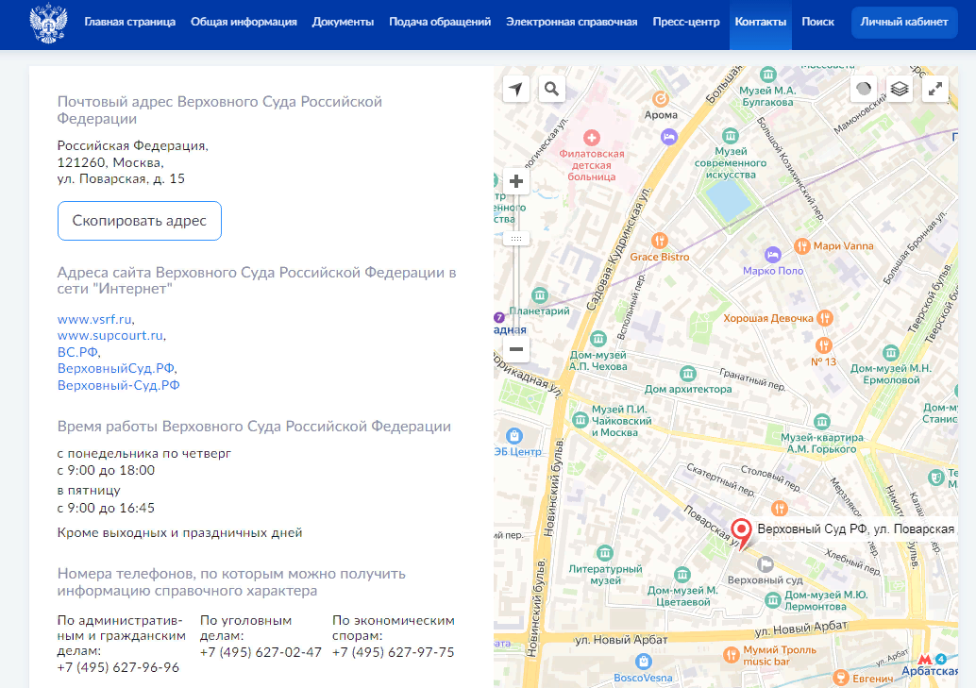Viewport: 976px width, 688px height.
Task: Open the map search magnifier
Action: [551, 89]
